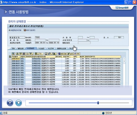Click the grid scrollbar down arrow
Image resolution: width=137 pixels, height=115 pixels.
pyautogui.click(x=124, y=61)
